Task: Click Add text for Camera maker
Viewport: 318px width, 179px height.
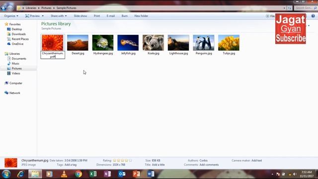Action: tap(256, 160)
